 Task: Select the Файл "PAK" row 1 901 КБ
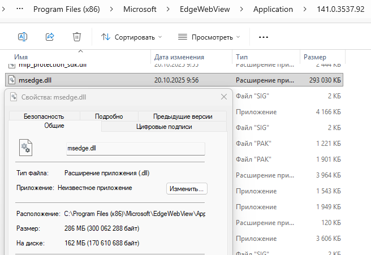[288, 159]
